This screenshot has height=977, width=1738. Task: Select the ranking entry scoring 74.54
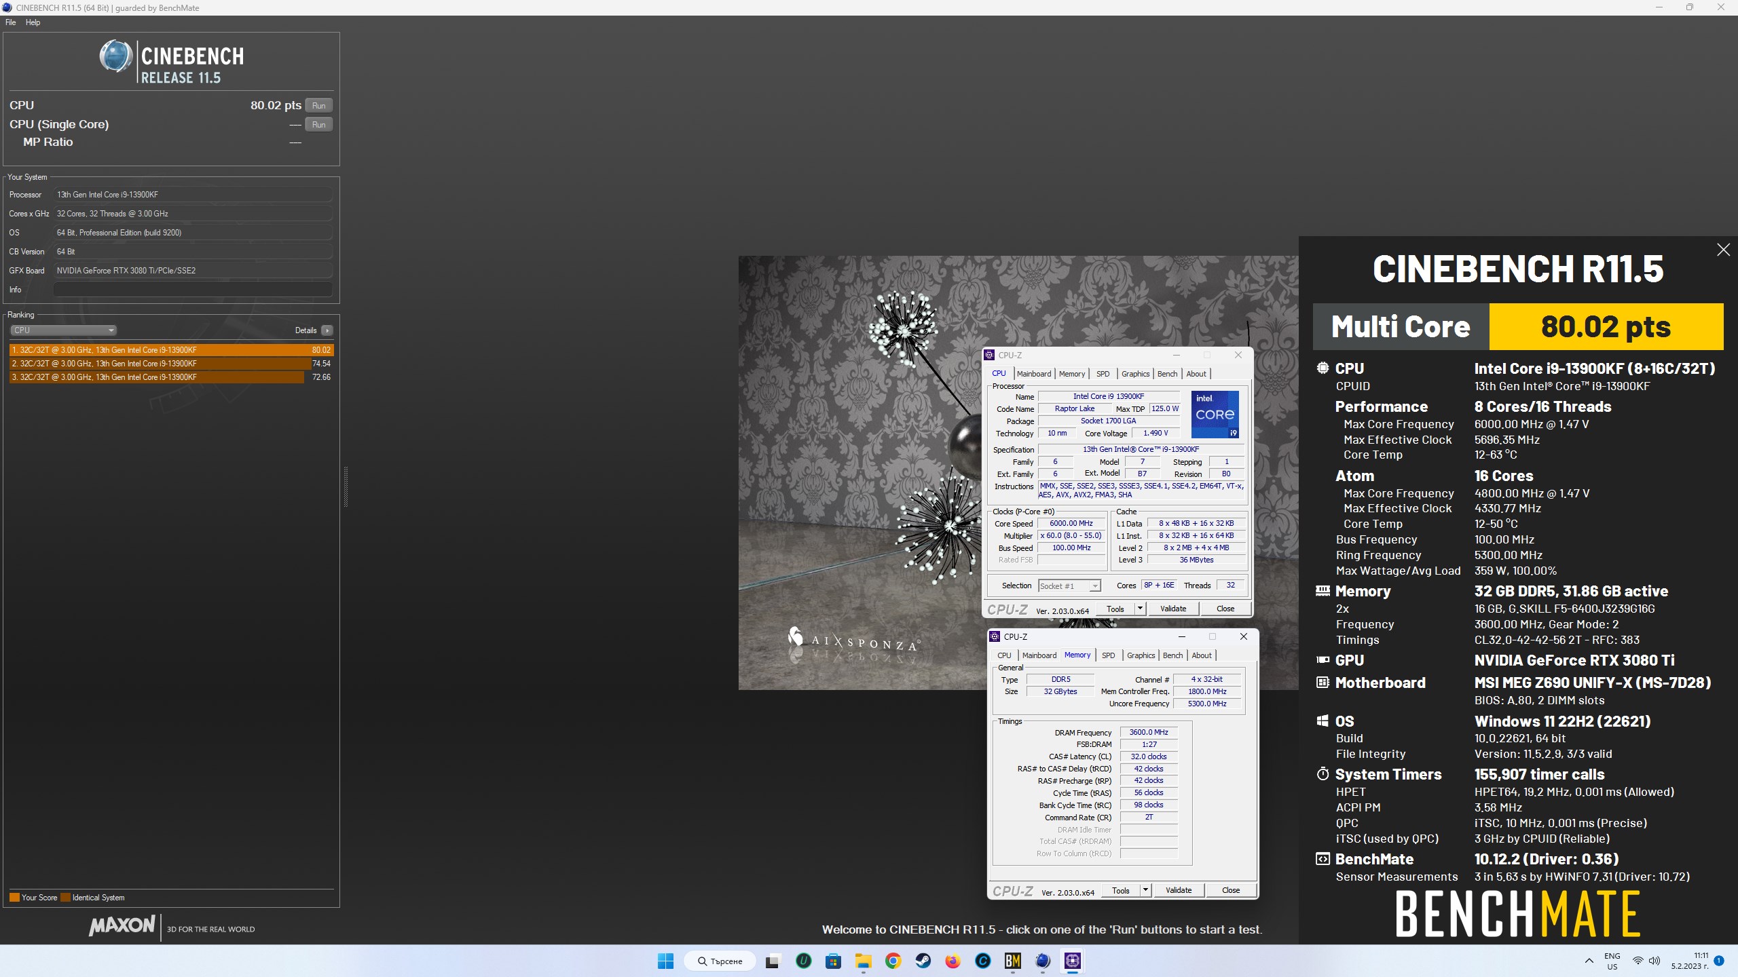click(171, 364)
